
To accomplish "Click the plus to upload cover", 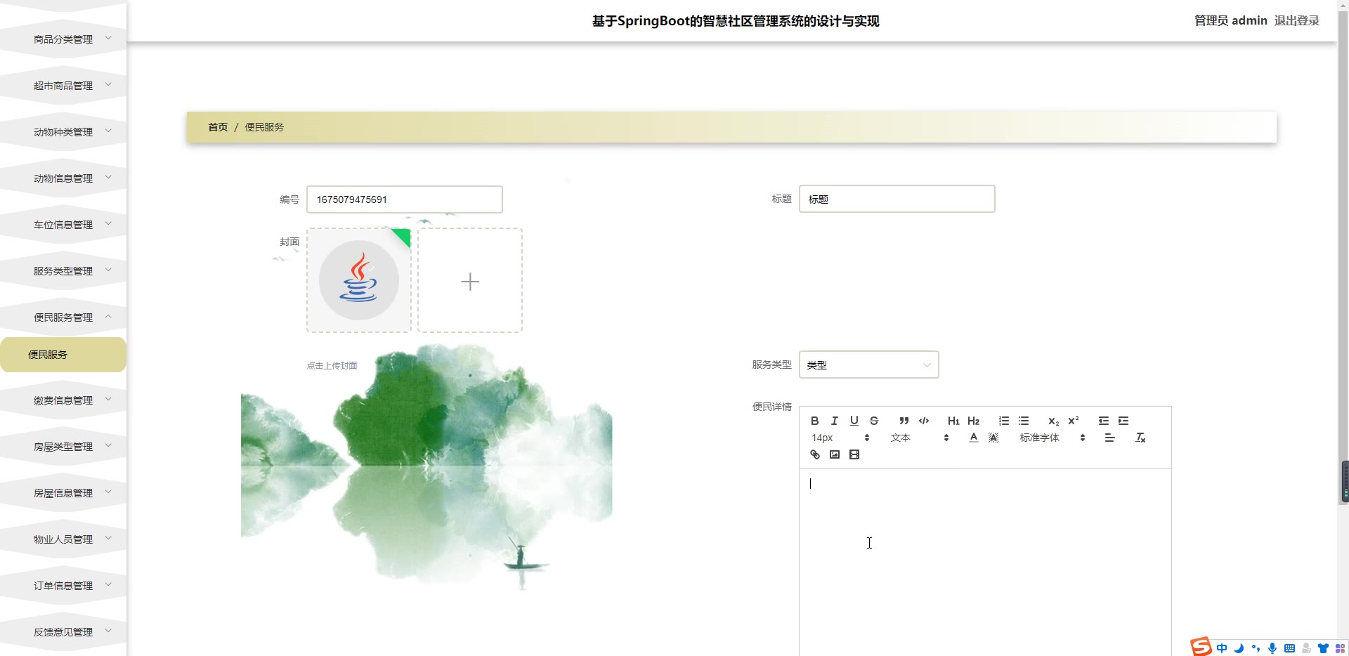I will pos(470,281).
